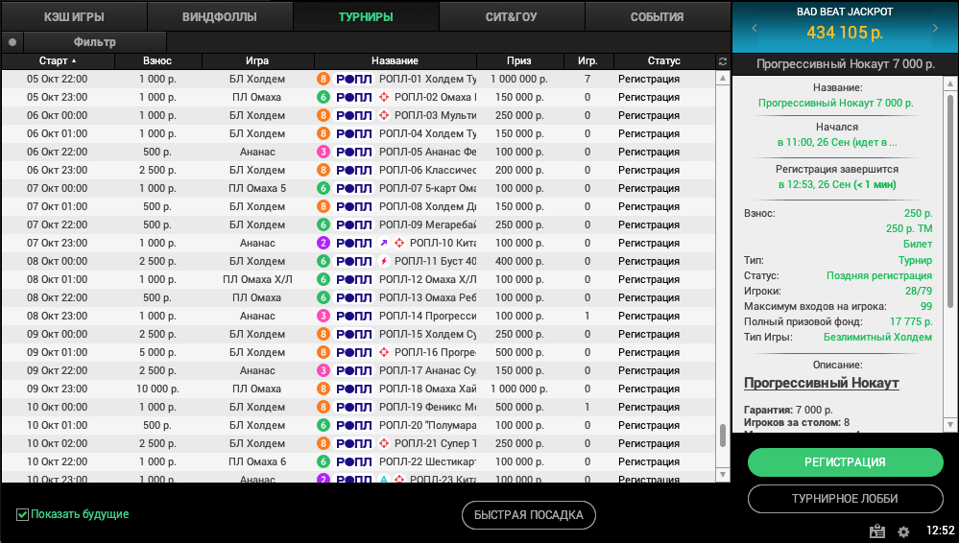Open the СИТ&ГОУ tab
959x543 pixels.
pyautogui.click(x=512, y=16)
